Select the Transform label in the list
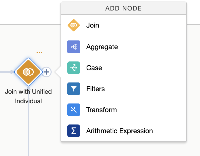The height and width of the screenshot is (156, 200). [101, 110]
